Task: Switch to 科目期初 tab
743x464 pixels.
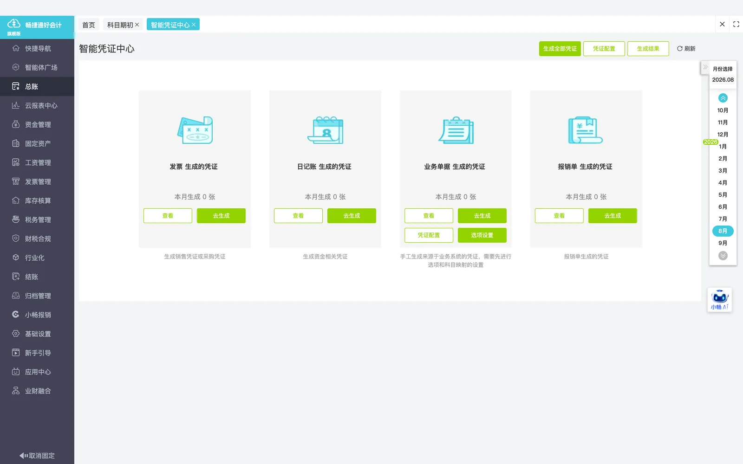Action: pos(120,25)
